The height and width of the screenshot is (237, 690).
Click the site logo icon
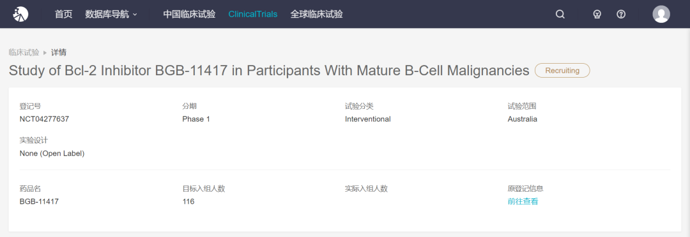[x=20, y=14]
